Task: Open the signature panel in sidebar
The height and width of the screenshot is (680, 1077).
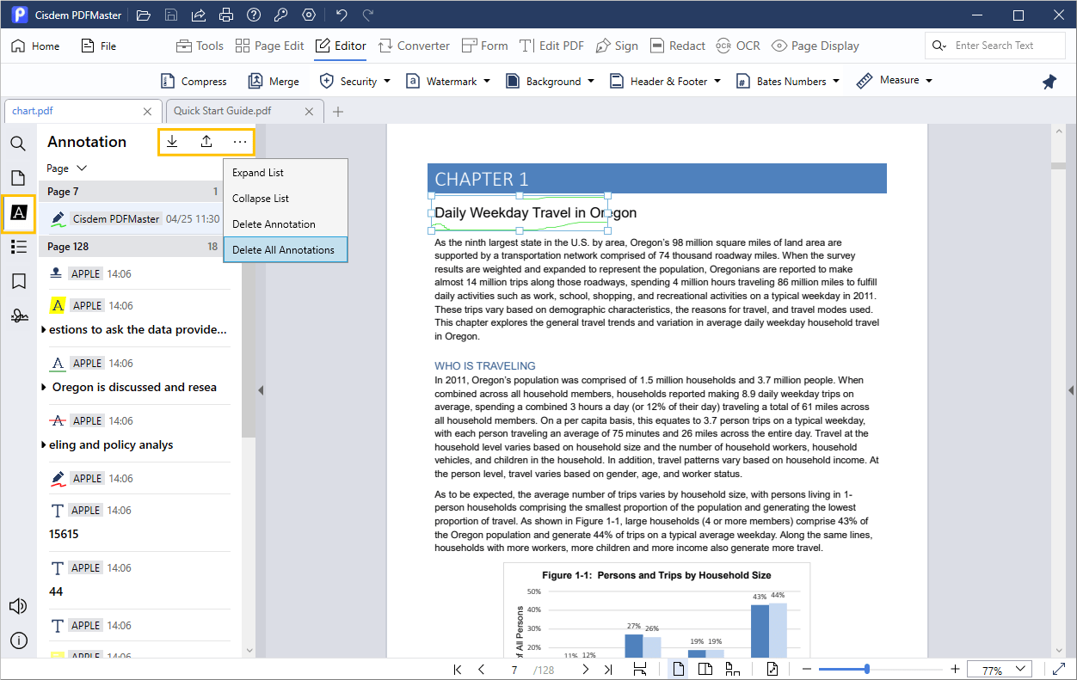Action: pos(18,316)
